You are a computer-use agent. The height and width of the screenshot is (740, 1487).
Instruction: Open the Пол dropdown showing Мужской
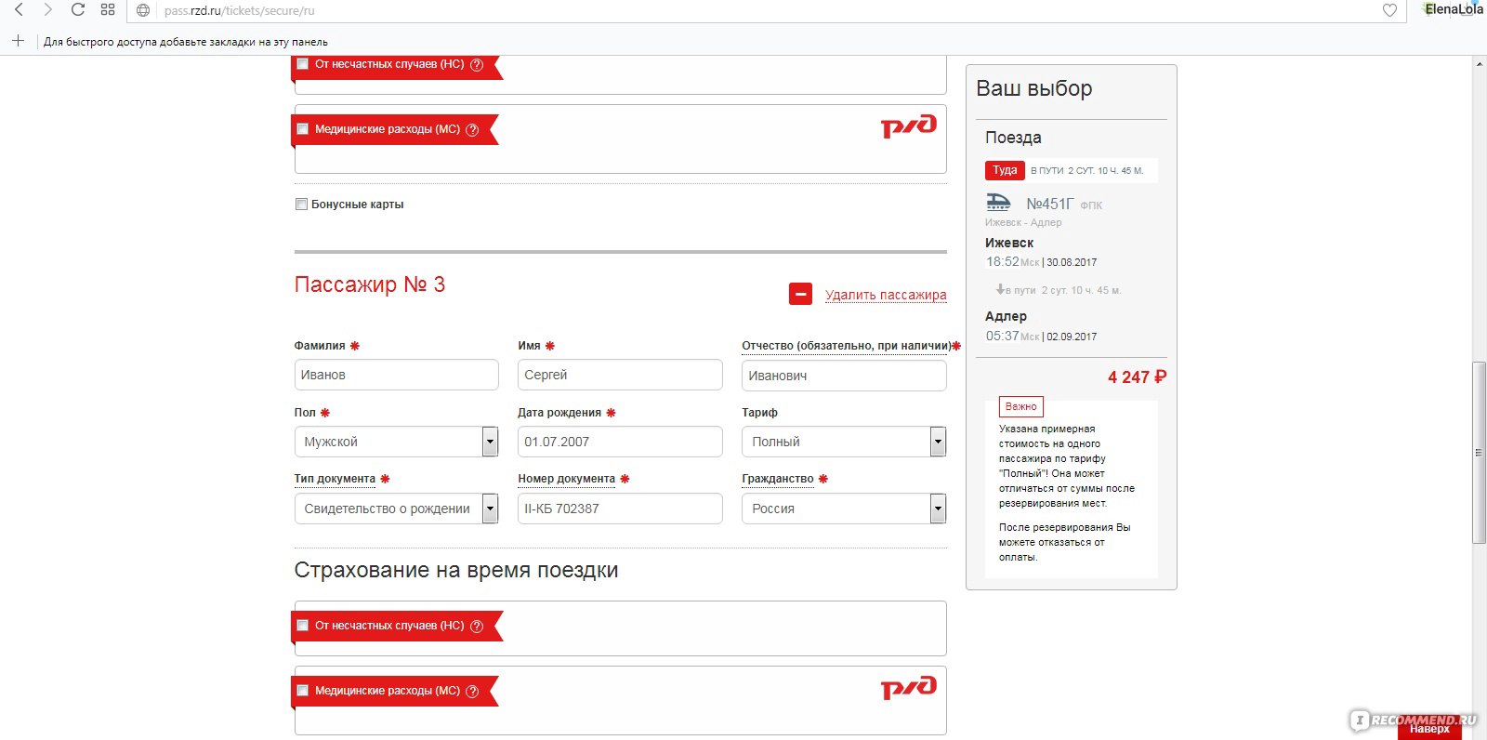pos(397,442)
